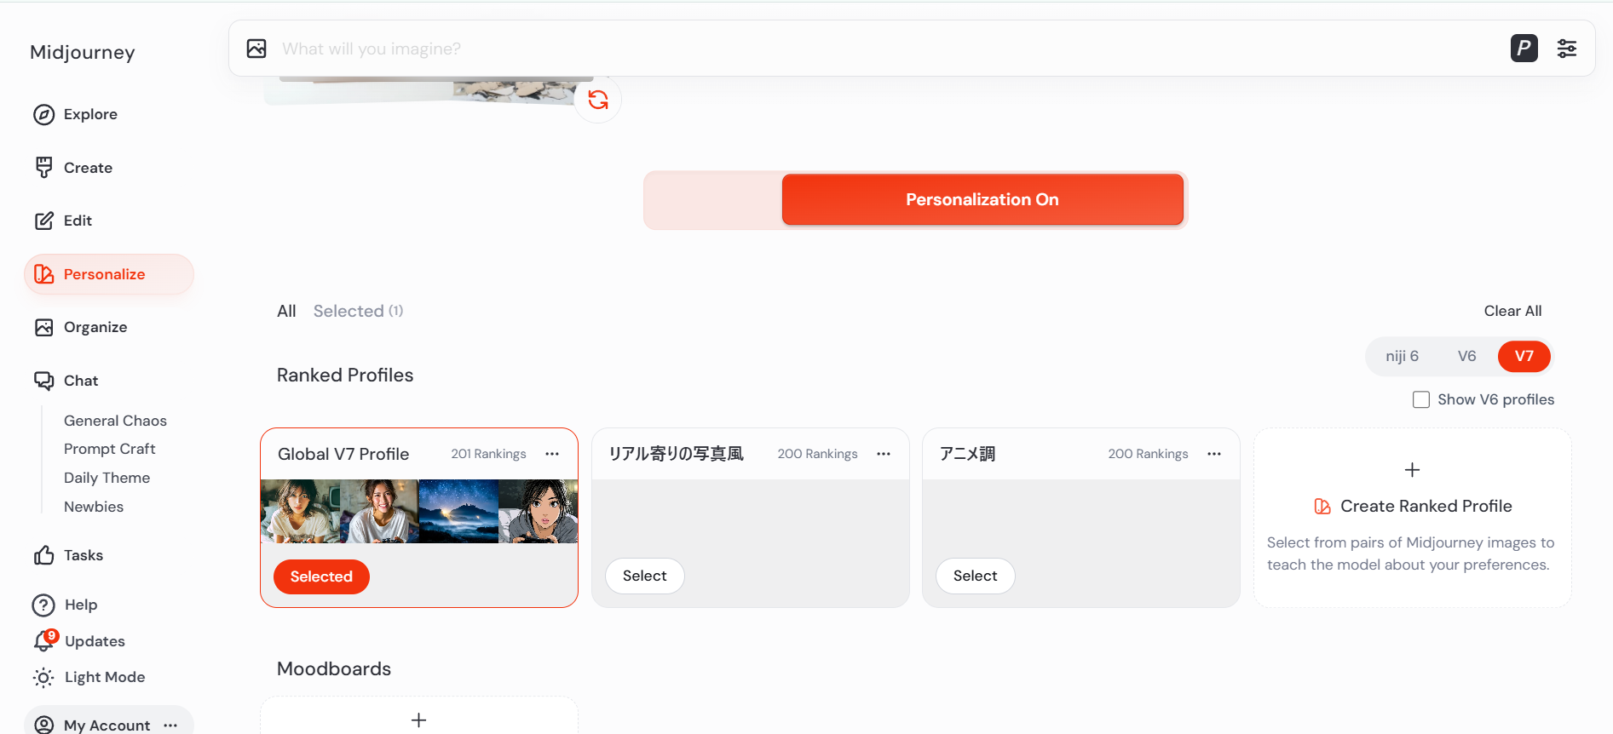Click the Create Ranked Profile card

pos(1412,518)
